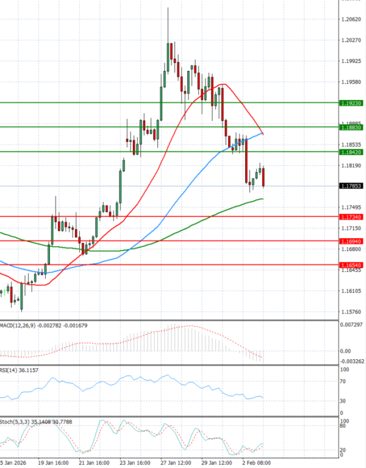Click the 1.20620 value on price scale
This screenshot has width=366, height=468.
point(351,20)
